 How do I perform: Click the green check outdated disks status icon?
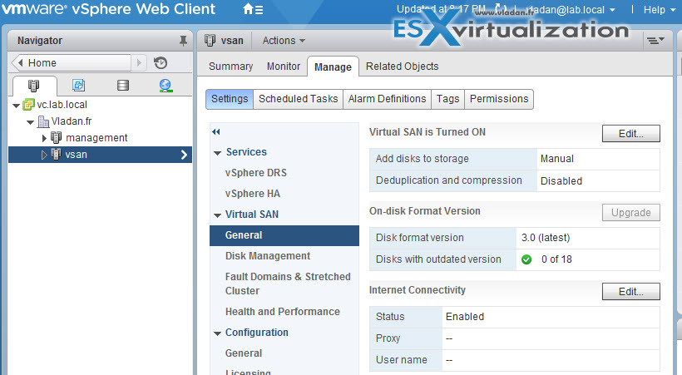click(526, 259)
